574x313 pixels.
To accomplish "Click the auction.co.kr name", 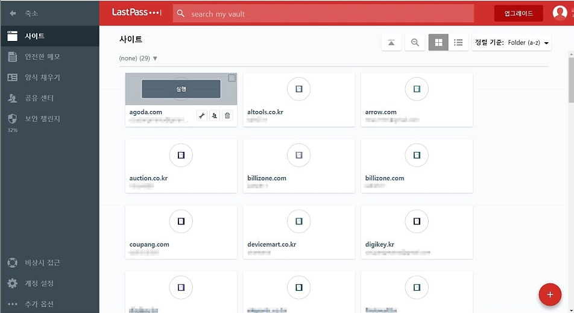I will tap(148, 179).
